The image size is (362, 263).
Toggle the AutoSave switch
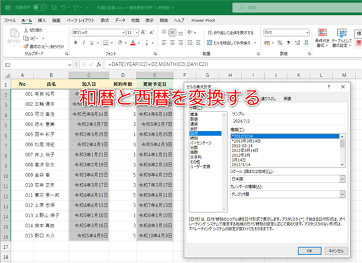click(x=40, y=7)
